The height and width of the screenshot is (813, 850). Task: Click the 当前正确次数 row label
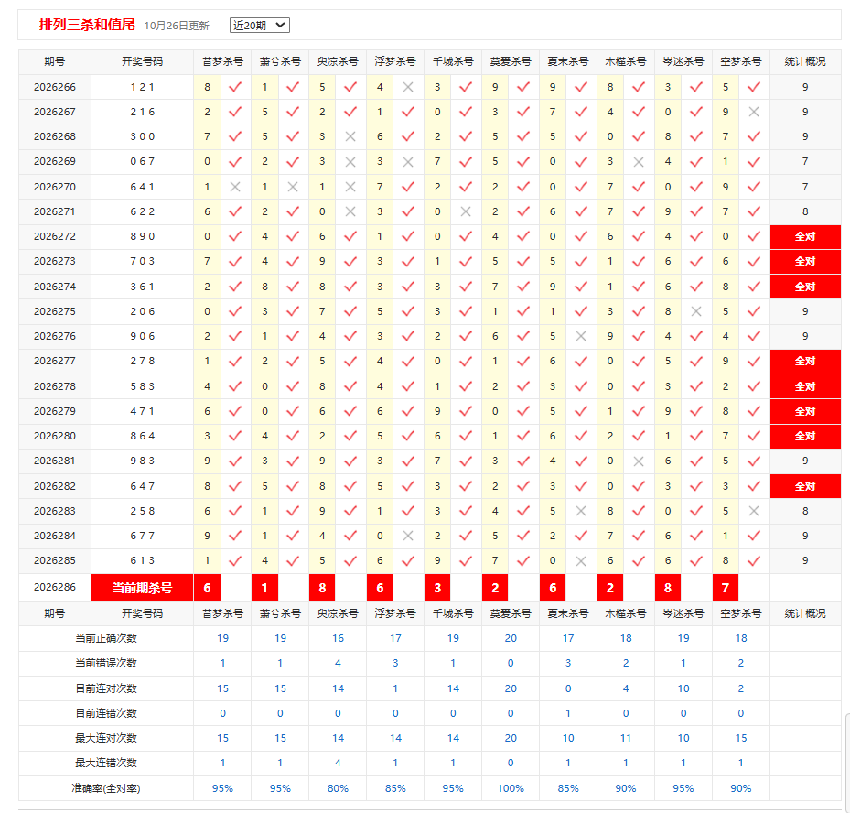[106, 638]
